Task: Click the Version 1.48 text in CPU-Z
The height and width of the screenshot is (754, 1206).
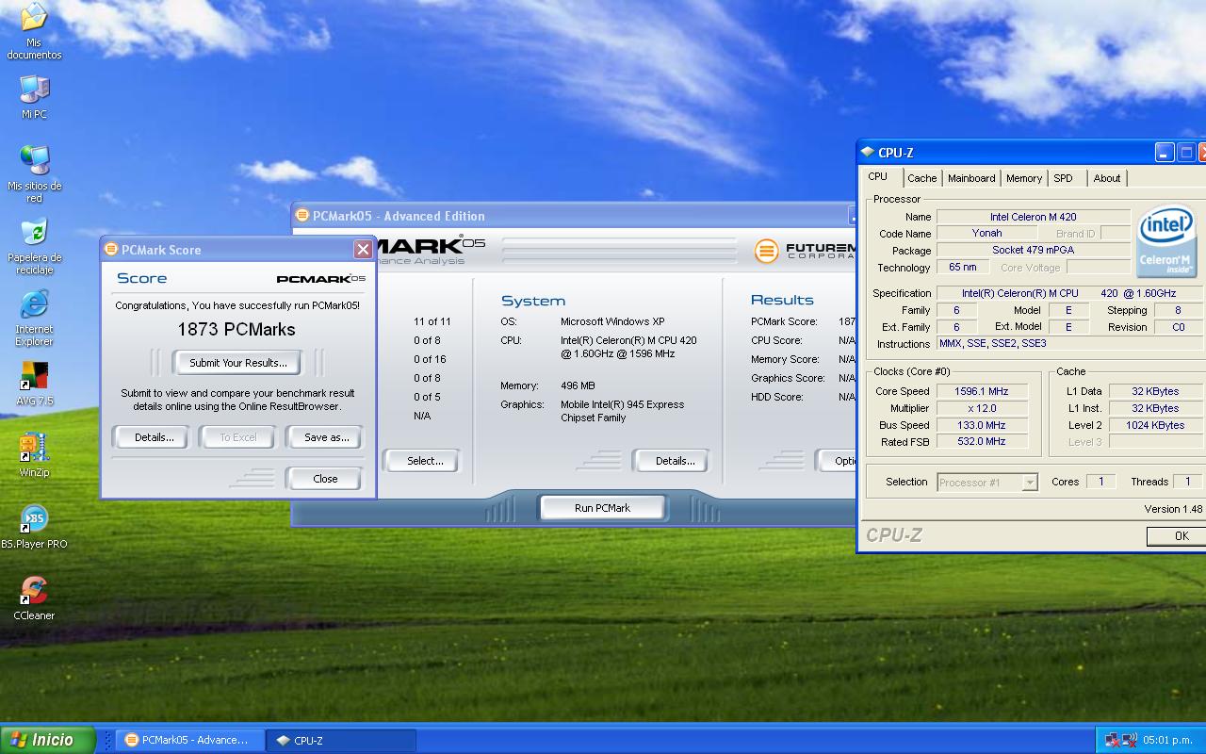Action: 1173,509
